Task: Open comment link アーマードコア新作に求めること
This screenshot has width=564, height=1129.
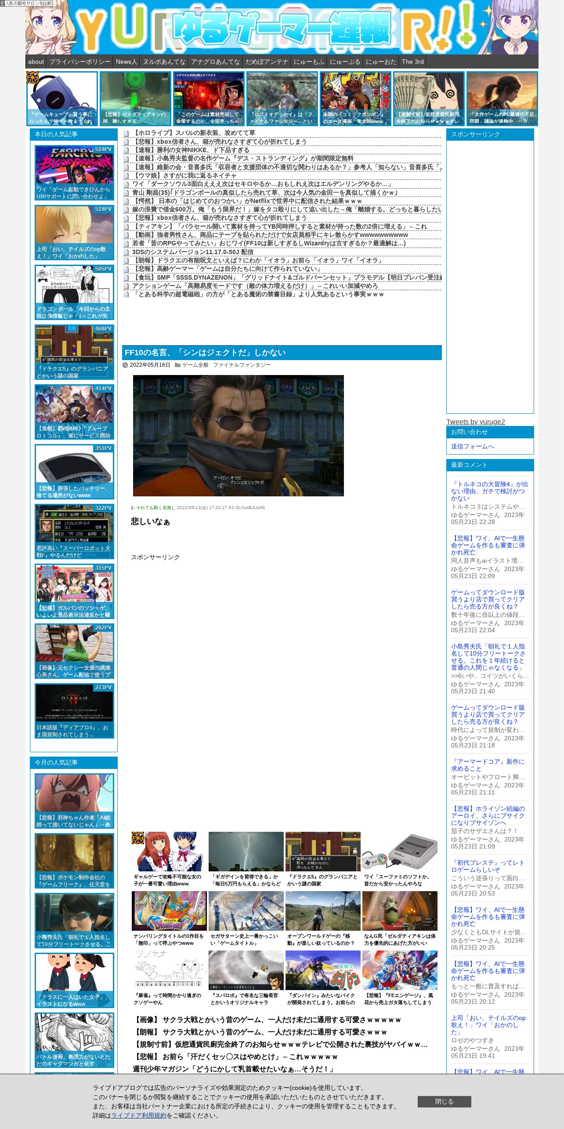Action: (488, 765)
